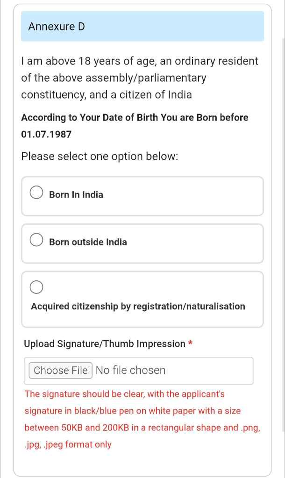Click the "Born outside India" label text
The height and width of the screenshot is (478, 285).
point(88,242)
